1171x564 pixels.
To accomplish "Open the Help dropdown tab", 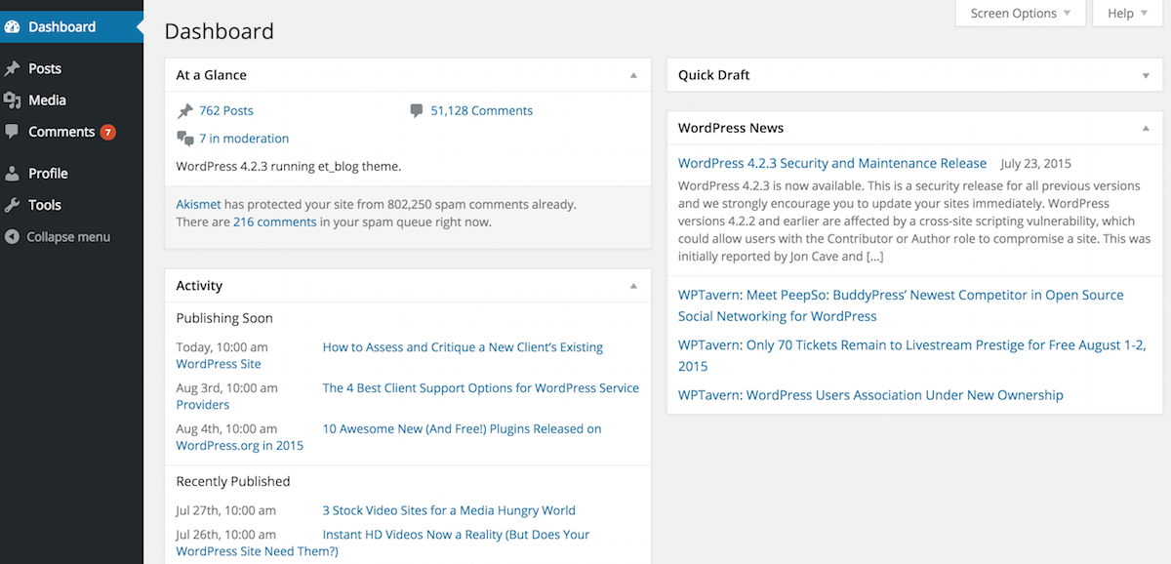I will [x=1129, y=14].
